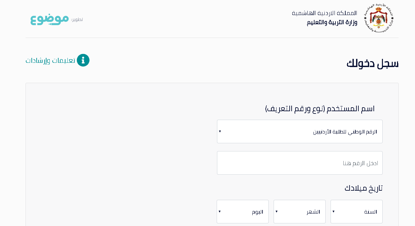Click the وزارة التربية والتعليم header text
Screen dimensions: 415x226
332,23
